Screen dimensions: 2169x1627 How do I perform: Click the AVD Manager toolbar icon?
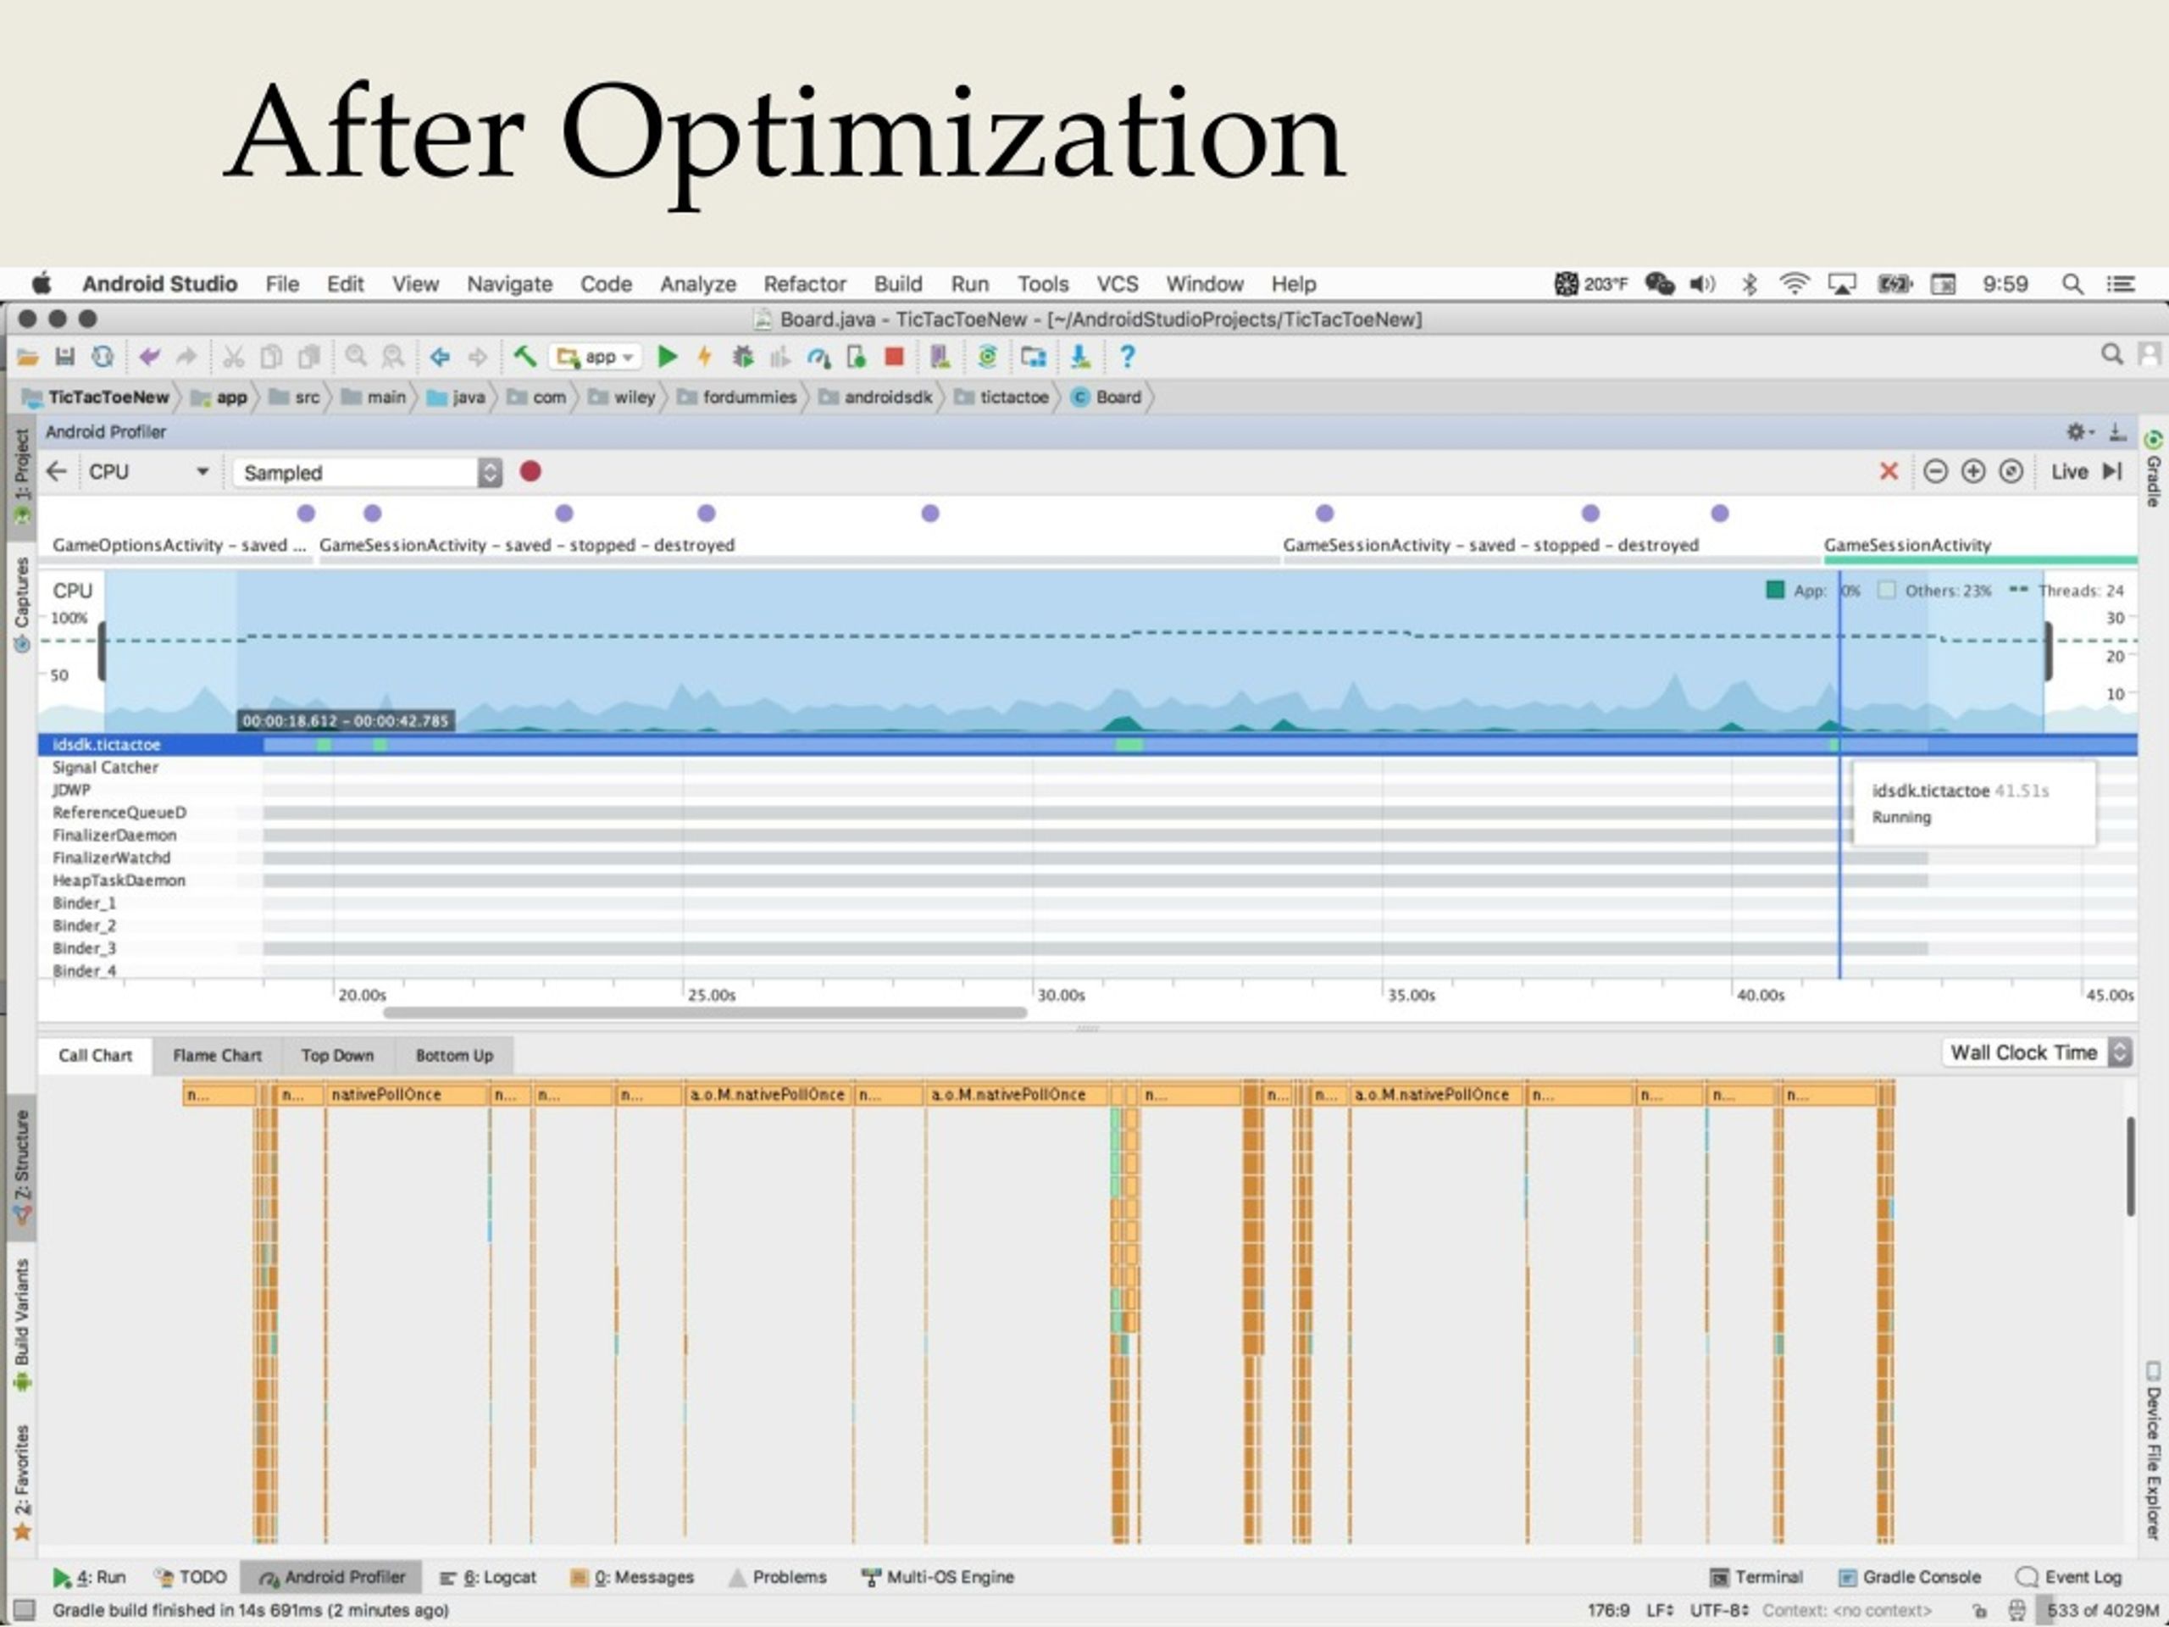(940, 357)
